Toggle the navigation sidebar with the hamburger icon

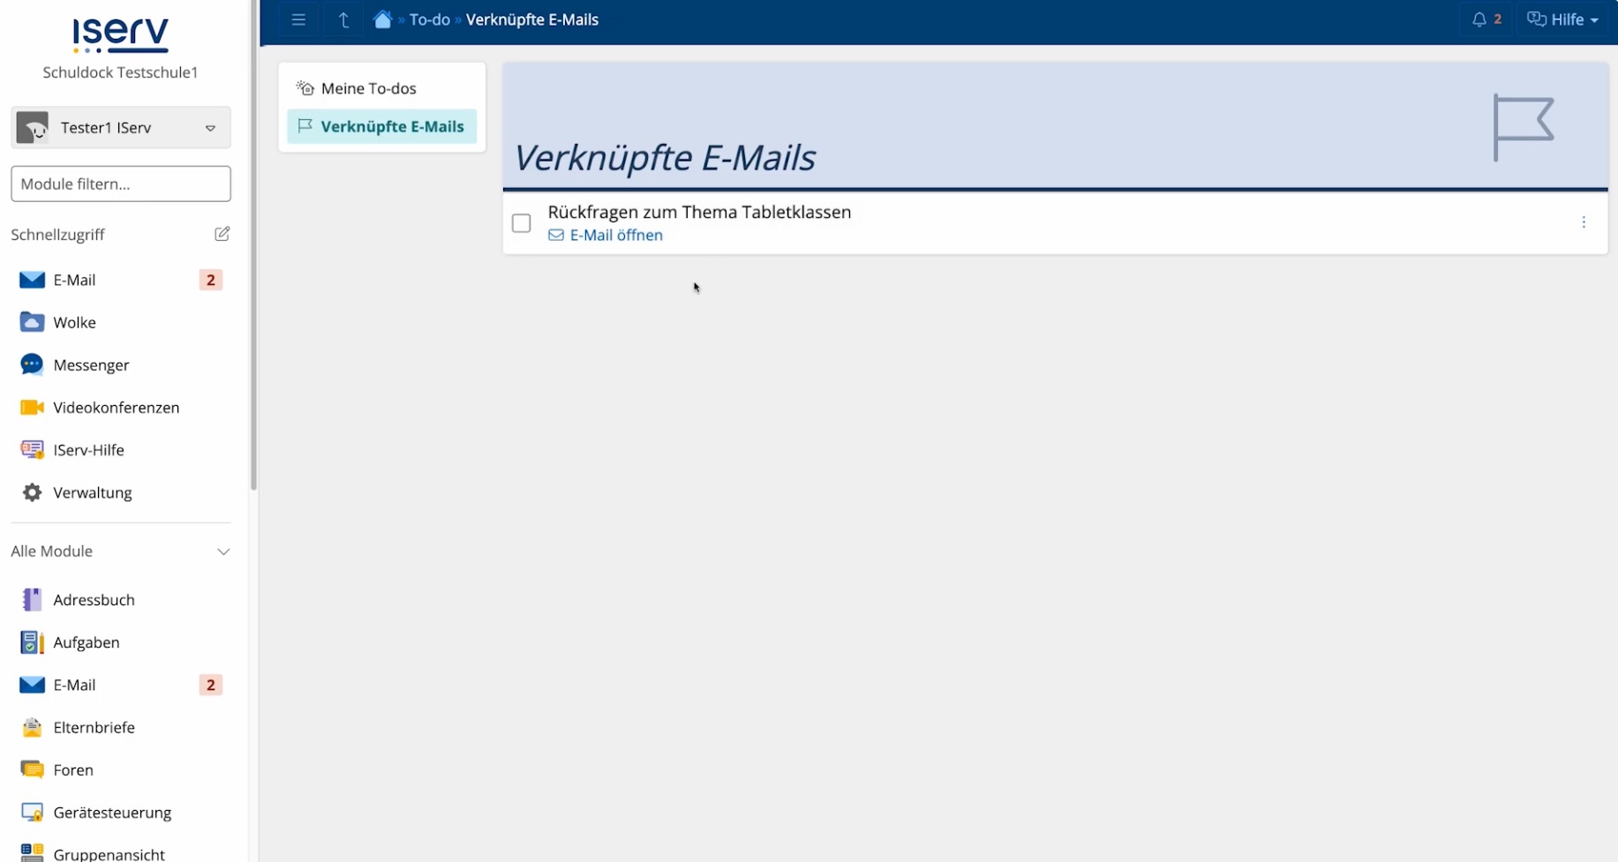(298, 19)
